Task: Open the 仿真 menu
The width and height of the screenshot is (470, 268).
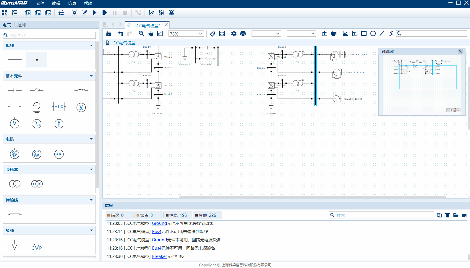Action: pos(72,3)
